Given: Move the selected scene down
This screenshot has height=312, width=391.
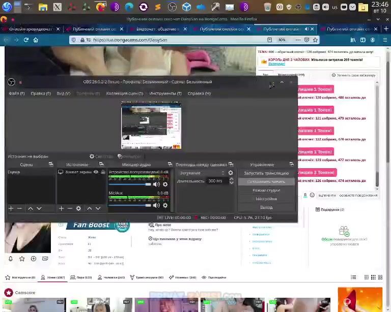Looking at the screenshot, I should point(39,208).
